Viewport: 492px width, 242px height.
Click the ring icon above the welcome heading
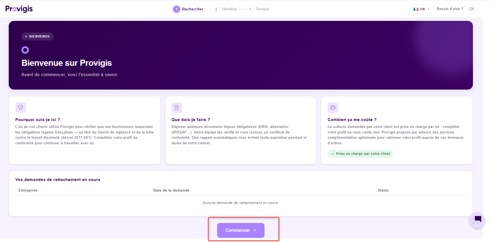[25, 50]
